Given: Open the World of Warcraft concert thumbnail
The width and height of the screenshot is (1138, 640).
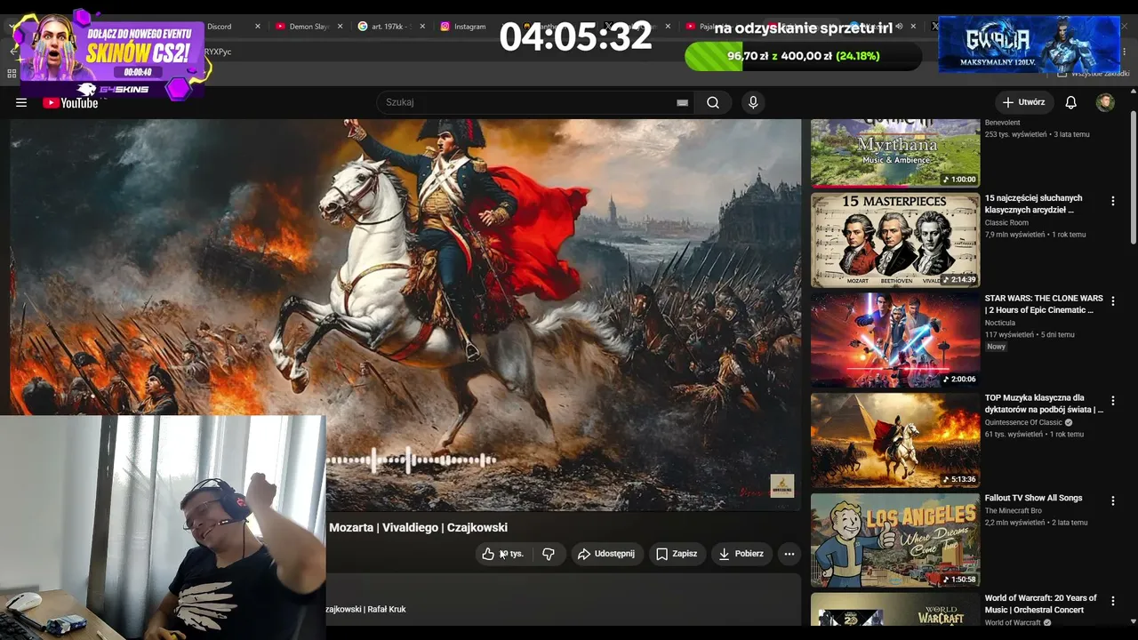Looking at the screenshot, I should [895, 610].
